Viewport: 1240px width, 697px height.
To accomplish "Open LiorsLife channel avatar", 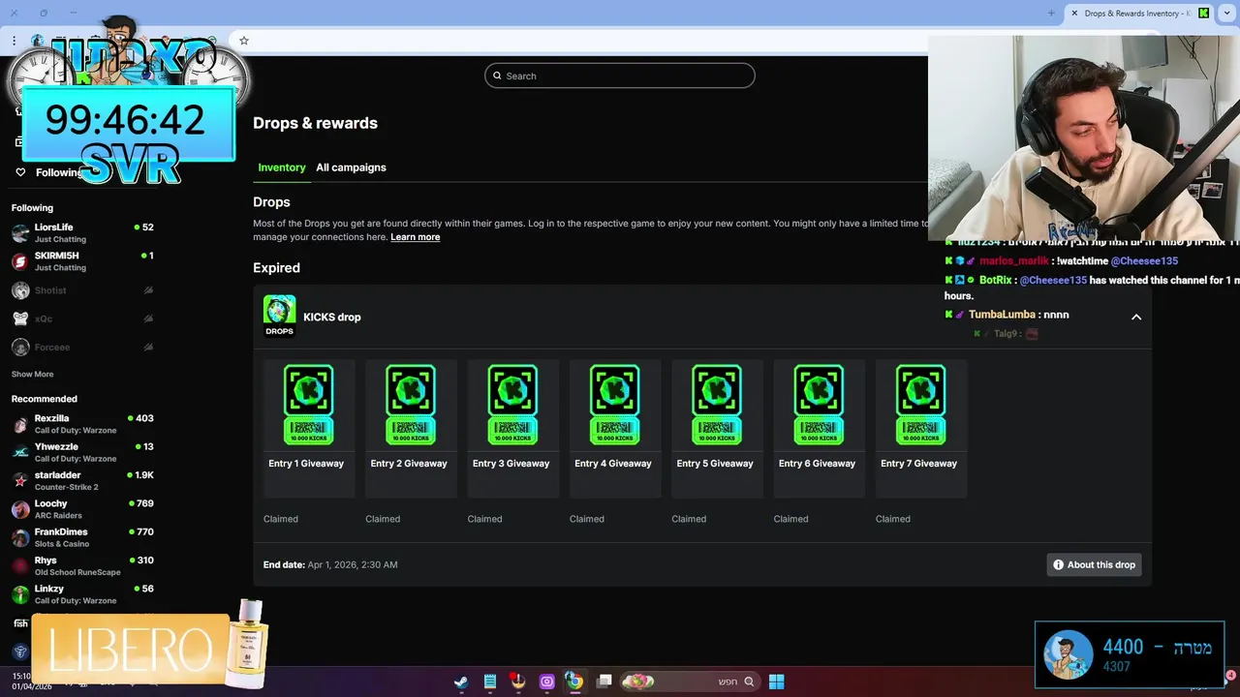I will tap(20, 233).
